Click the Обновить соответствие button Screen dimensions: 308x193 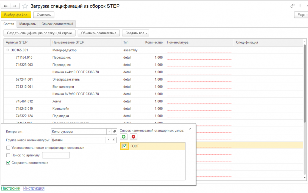[x=99, y=33]
